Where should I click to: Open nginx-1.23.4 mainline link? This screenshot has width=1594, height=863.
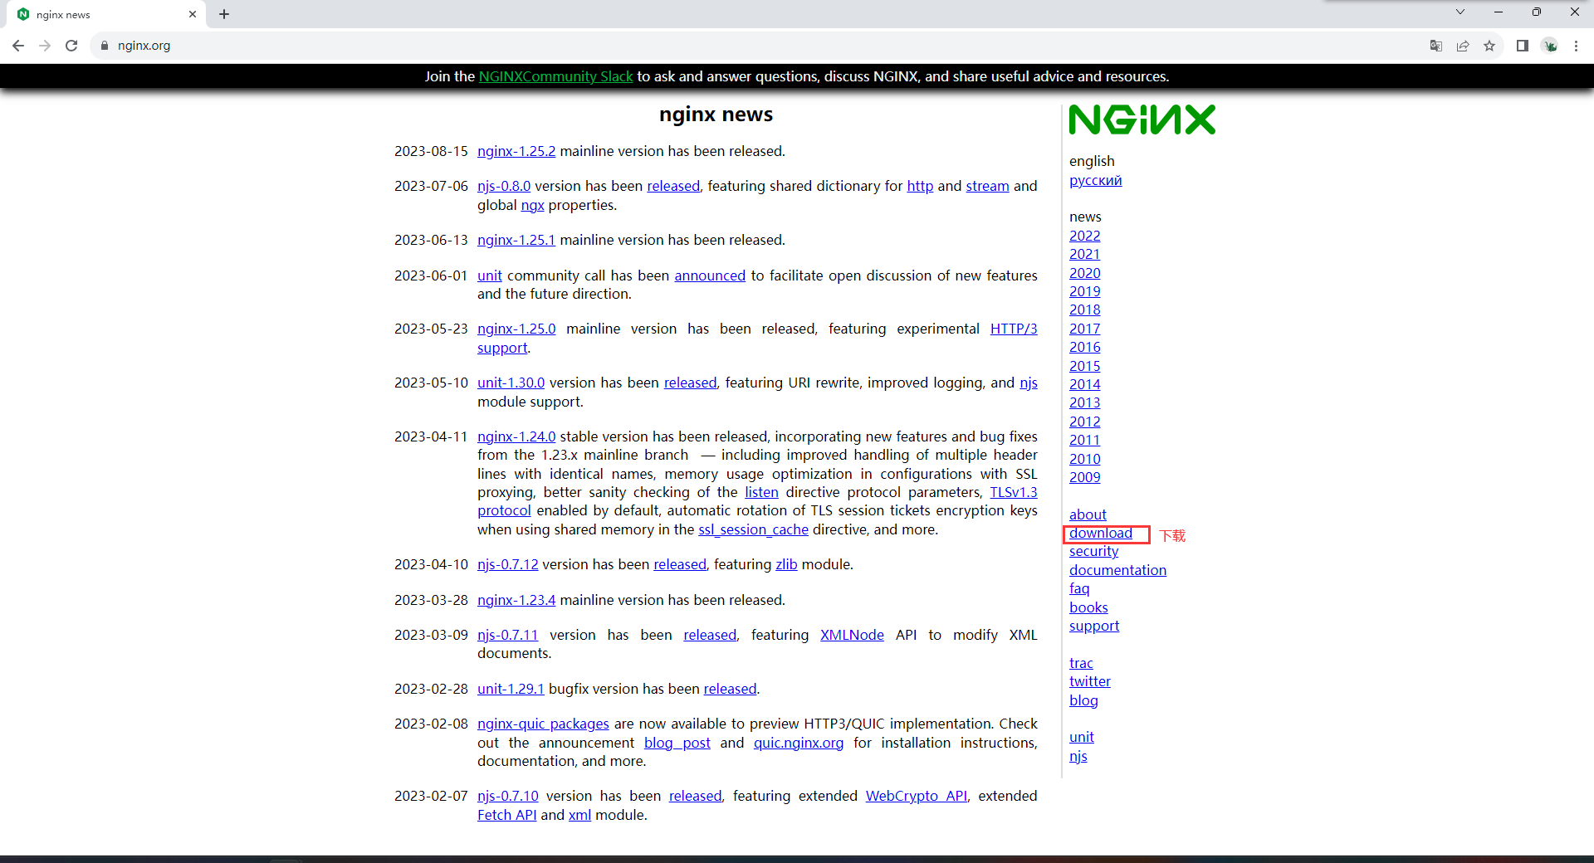coord(516,600)
